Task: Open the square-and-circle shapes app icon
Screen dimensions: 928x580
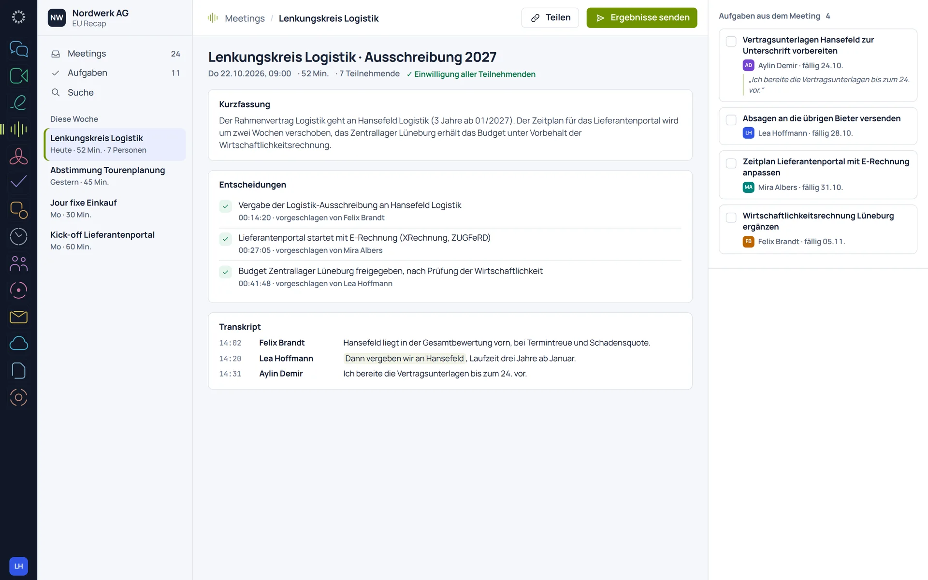Action: point(18,210)
